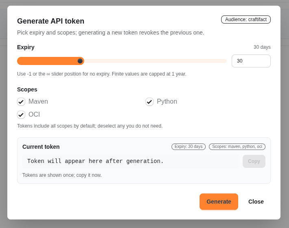The width and height of the screenshot is (289, 228).
Task: Click the Scopes section heading
Action: point(27,89)
